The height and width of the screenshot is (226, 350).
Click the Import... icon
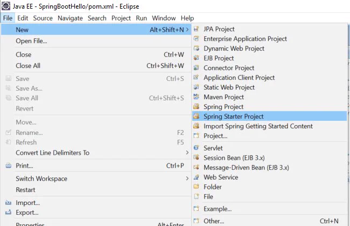coord(8,203)
